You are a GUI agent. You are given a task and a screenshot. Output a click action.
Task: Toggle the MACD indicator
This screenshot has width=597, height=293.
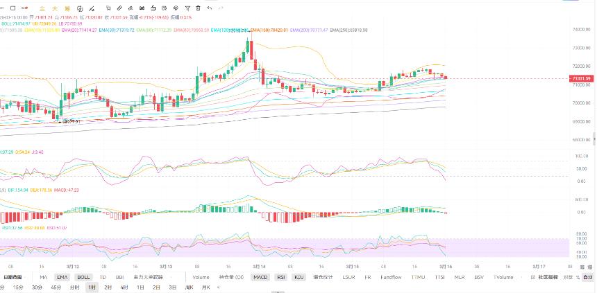click(x=260, y=278)
